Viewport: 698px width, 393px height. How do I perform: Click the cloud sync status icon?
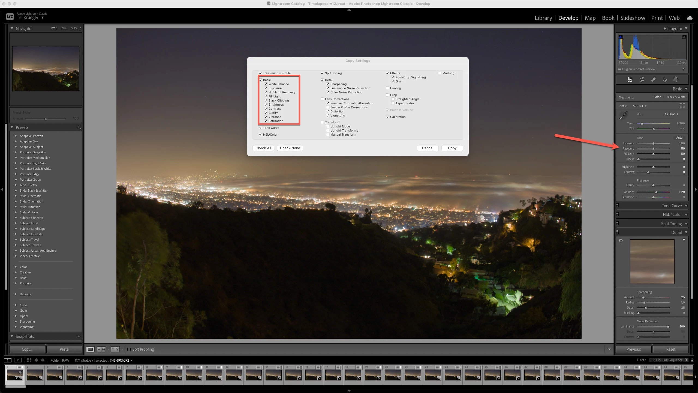coord(690,18)
